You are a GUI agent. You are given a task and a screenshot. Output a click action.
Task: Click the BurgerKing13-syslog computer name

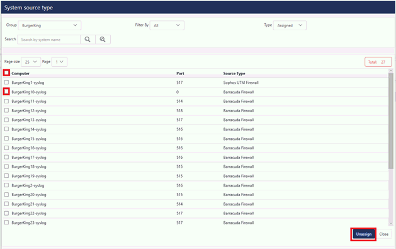coord(29,120)
